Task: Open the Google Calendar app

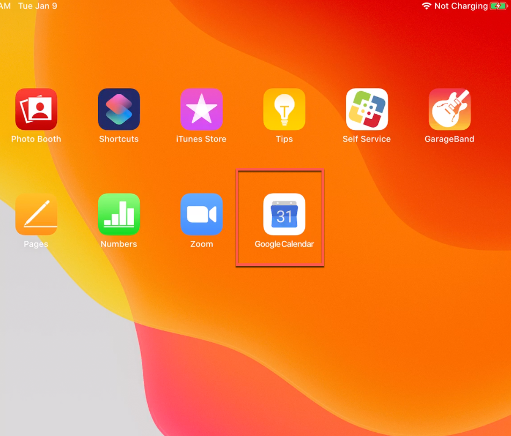Action: tap(284, 215)
